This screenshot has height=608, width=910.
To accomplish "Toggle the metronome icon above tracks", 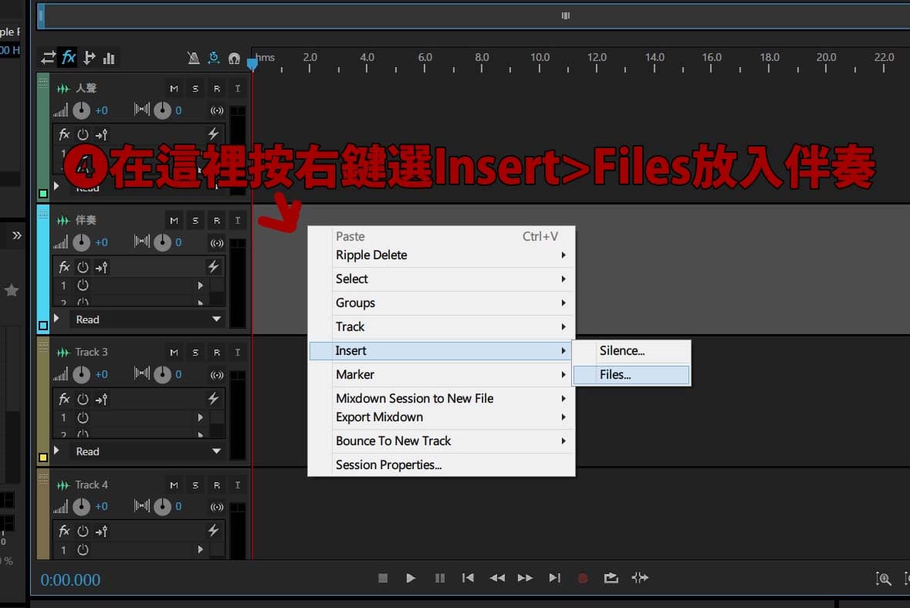I will 193,57.
